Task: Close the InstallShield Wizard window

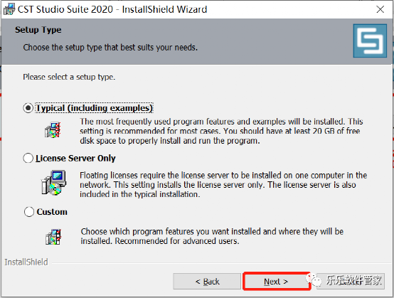Action: [x=380, y=9]
